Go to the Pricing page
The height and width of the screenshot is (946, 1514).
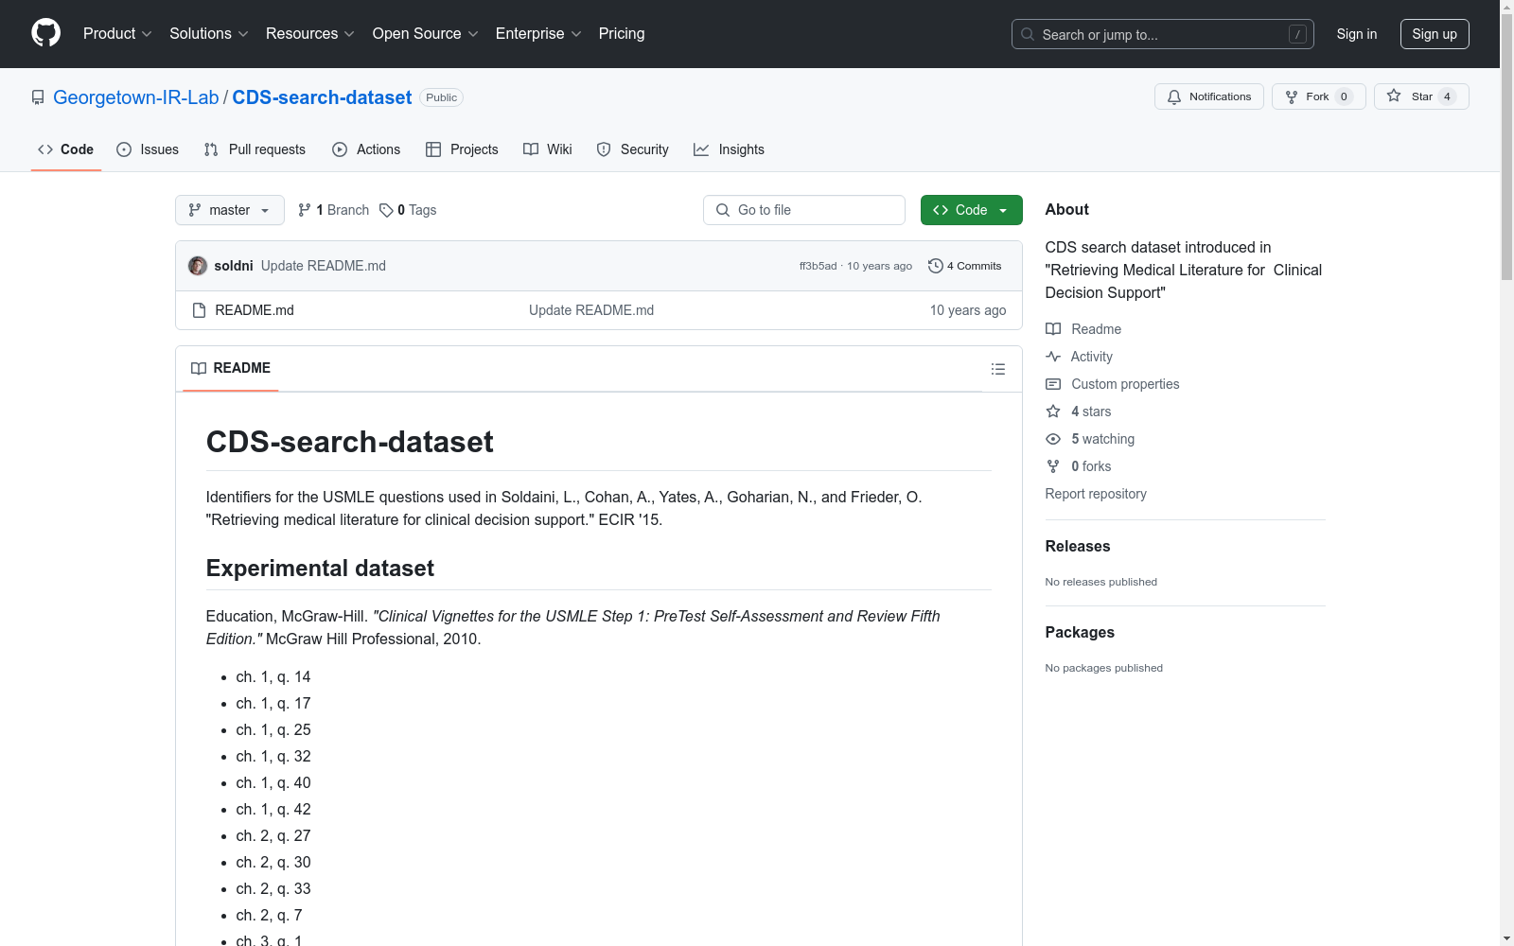coord(622,34)
